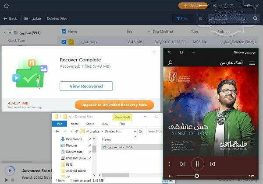Open Pictures in Explorer sidebar
This screenshot has width=263, height=184.
point(71,146)
